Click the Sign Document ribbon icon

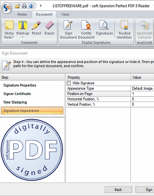pos(68,30)
